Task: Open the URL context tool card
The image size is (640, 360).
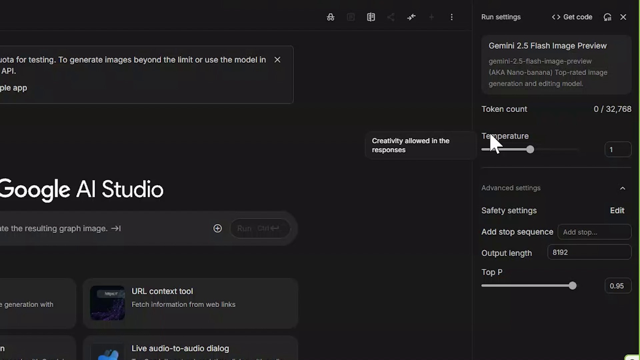Action: point(190,303)
